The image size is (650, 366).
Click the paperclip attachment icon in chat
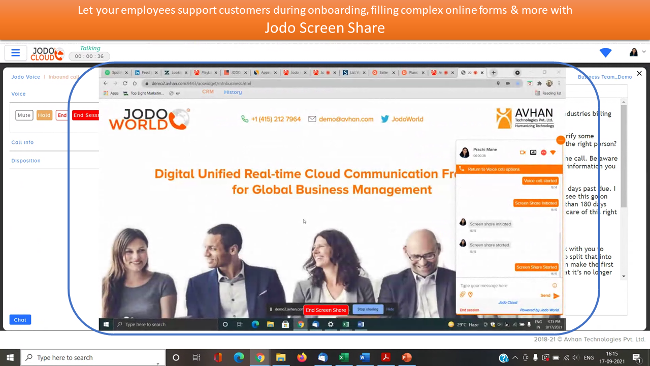(x=463, y=295)
